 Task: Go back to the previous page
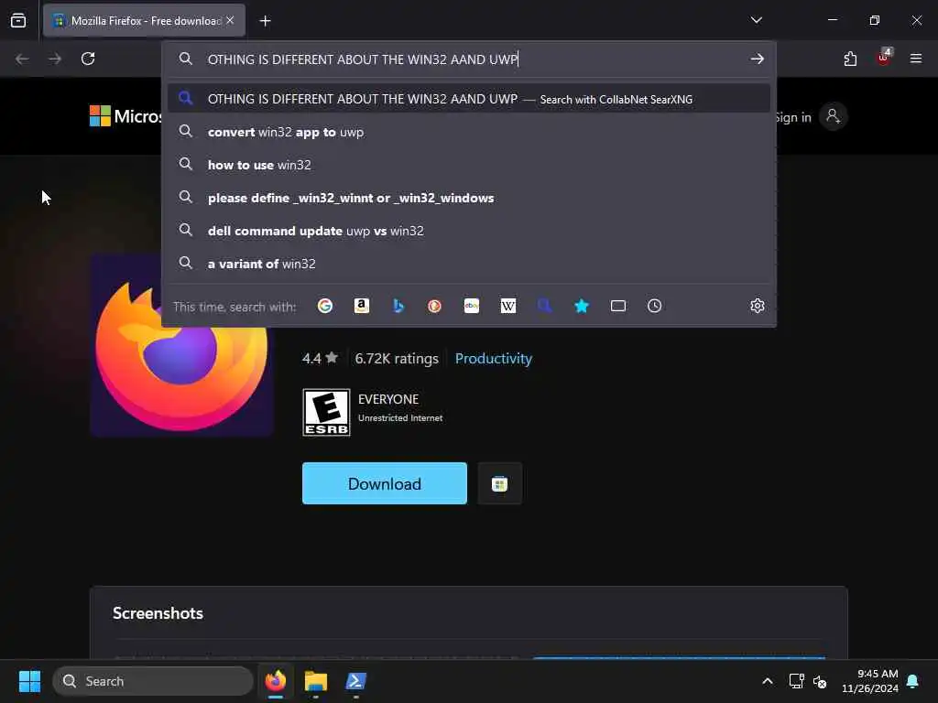22,59
